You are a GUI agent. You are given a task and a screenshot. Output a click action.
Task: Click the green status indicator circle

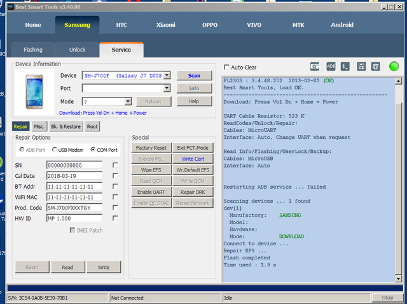click(x=394, y=66)
